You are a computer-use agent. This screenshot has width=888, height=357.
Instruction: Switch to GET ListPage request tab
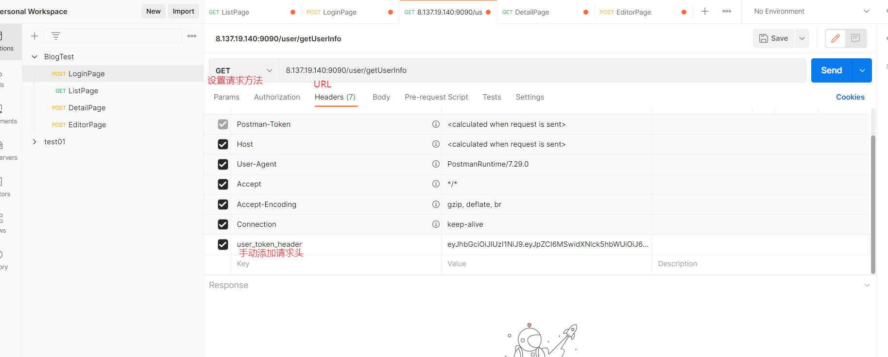(x=253, y=12)
